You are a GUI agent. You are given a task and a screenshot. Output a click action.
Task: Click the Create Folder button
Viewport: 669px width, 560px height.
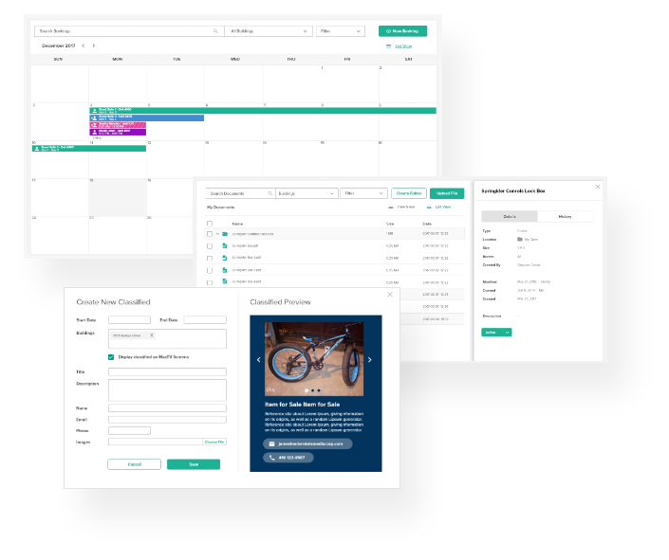click(x=408, y=193)
